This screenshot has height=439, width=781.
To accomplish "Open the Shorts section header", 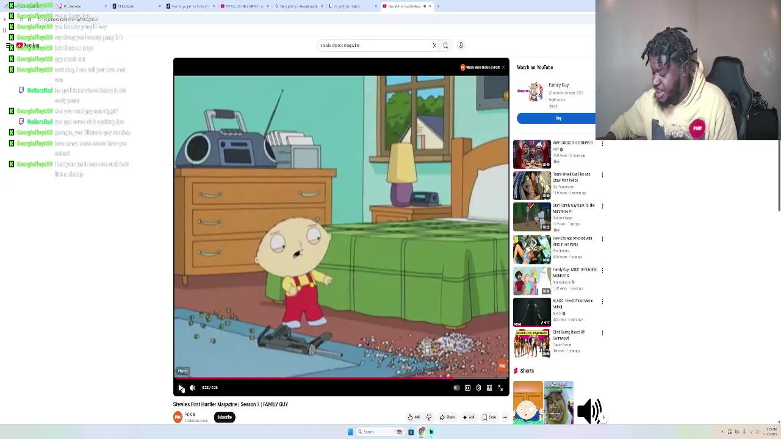I will (x=524, y=371).
